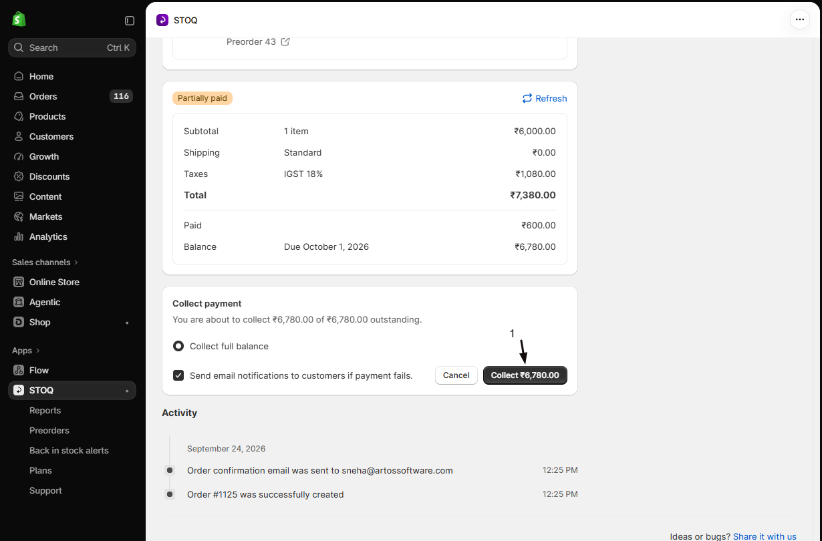Click the Shop channel icon
Image resolution: width=822 pixels, height=541 pixels.
click(19, 322)
